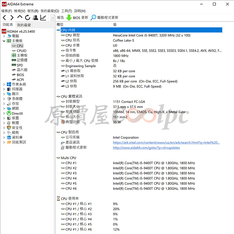Click the 報告 toolbar button label
Screen dimensions: 234x234
(61, 18)
